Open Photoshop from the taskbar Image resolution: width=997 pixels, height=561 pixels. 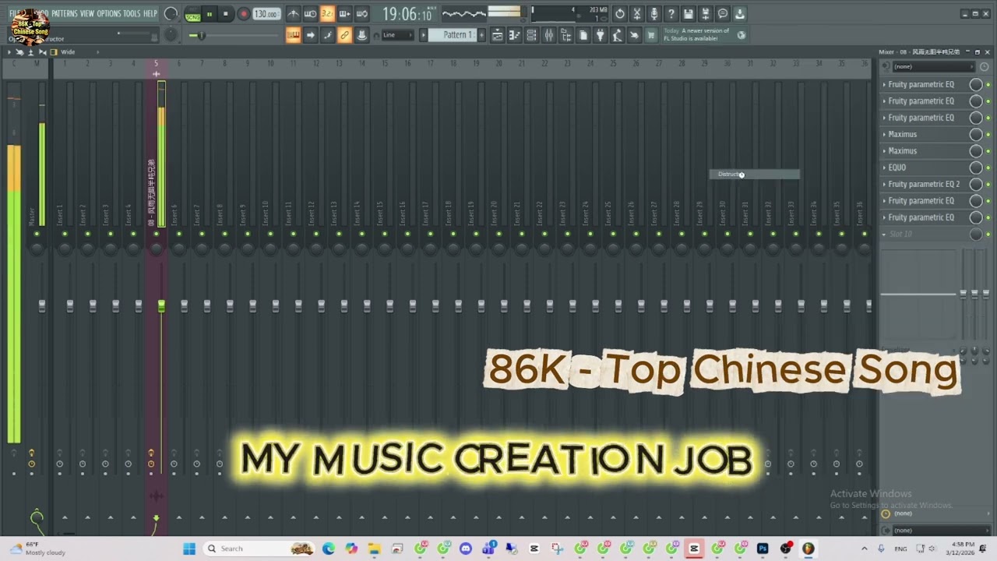(763, 549)
